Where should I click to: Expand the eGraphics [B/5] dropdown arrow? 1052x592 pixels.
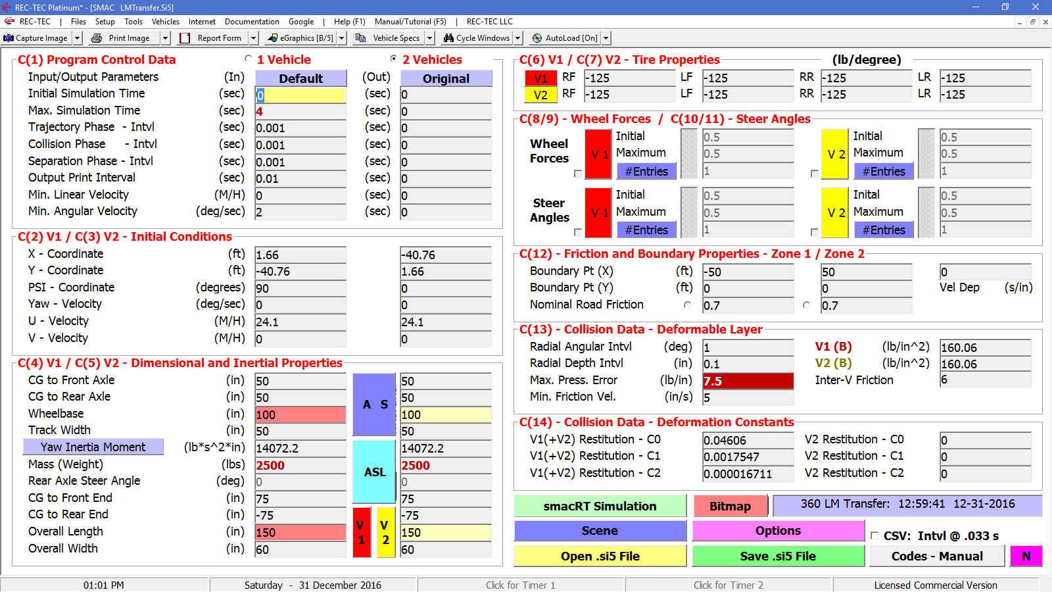[341, 38]
